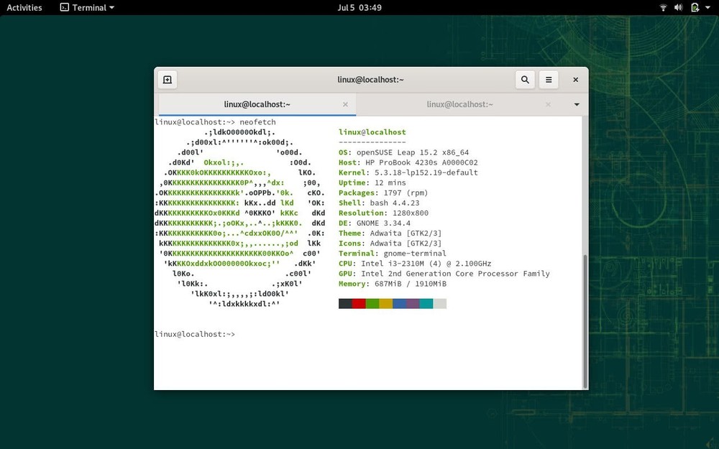Switch to the first linux@localhost:~ tab
Viewport: 719px width, 449px height.
257,104
